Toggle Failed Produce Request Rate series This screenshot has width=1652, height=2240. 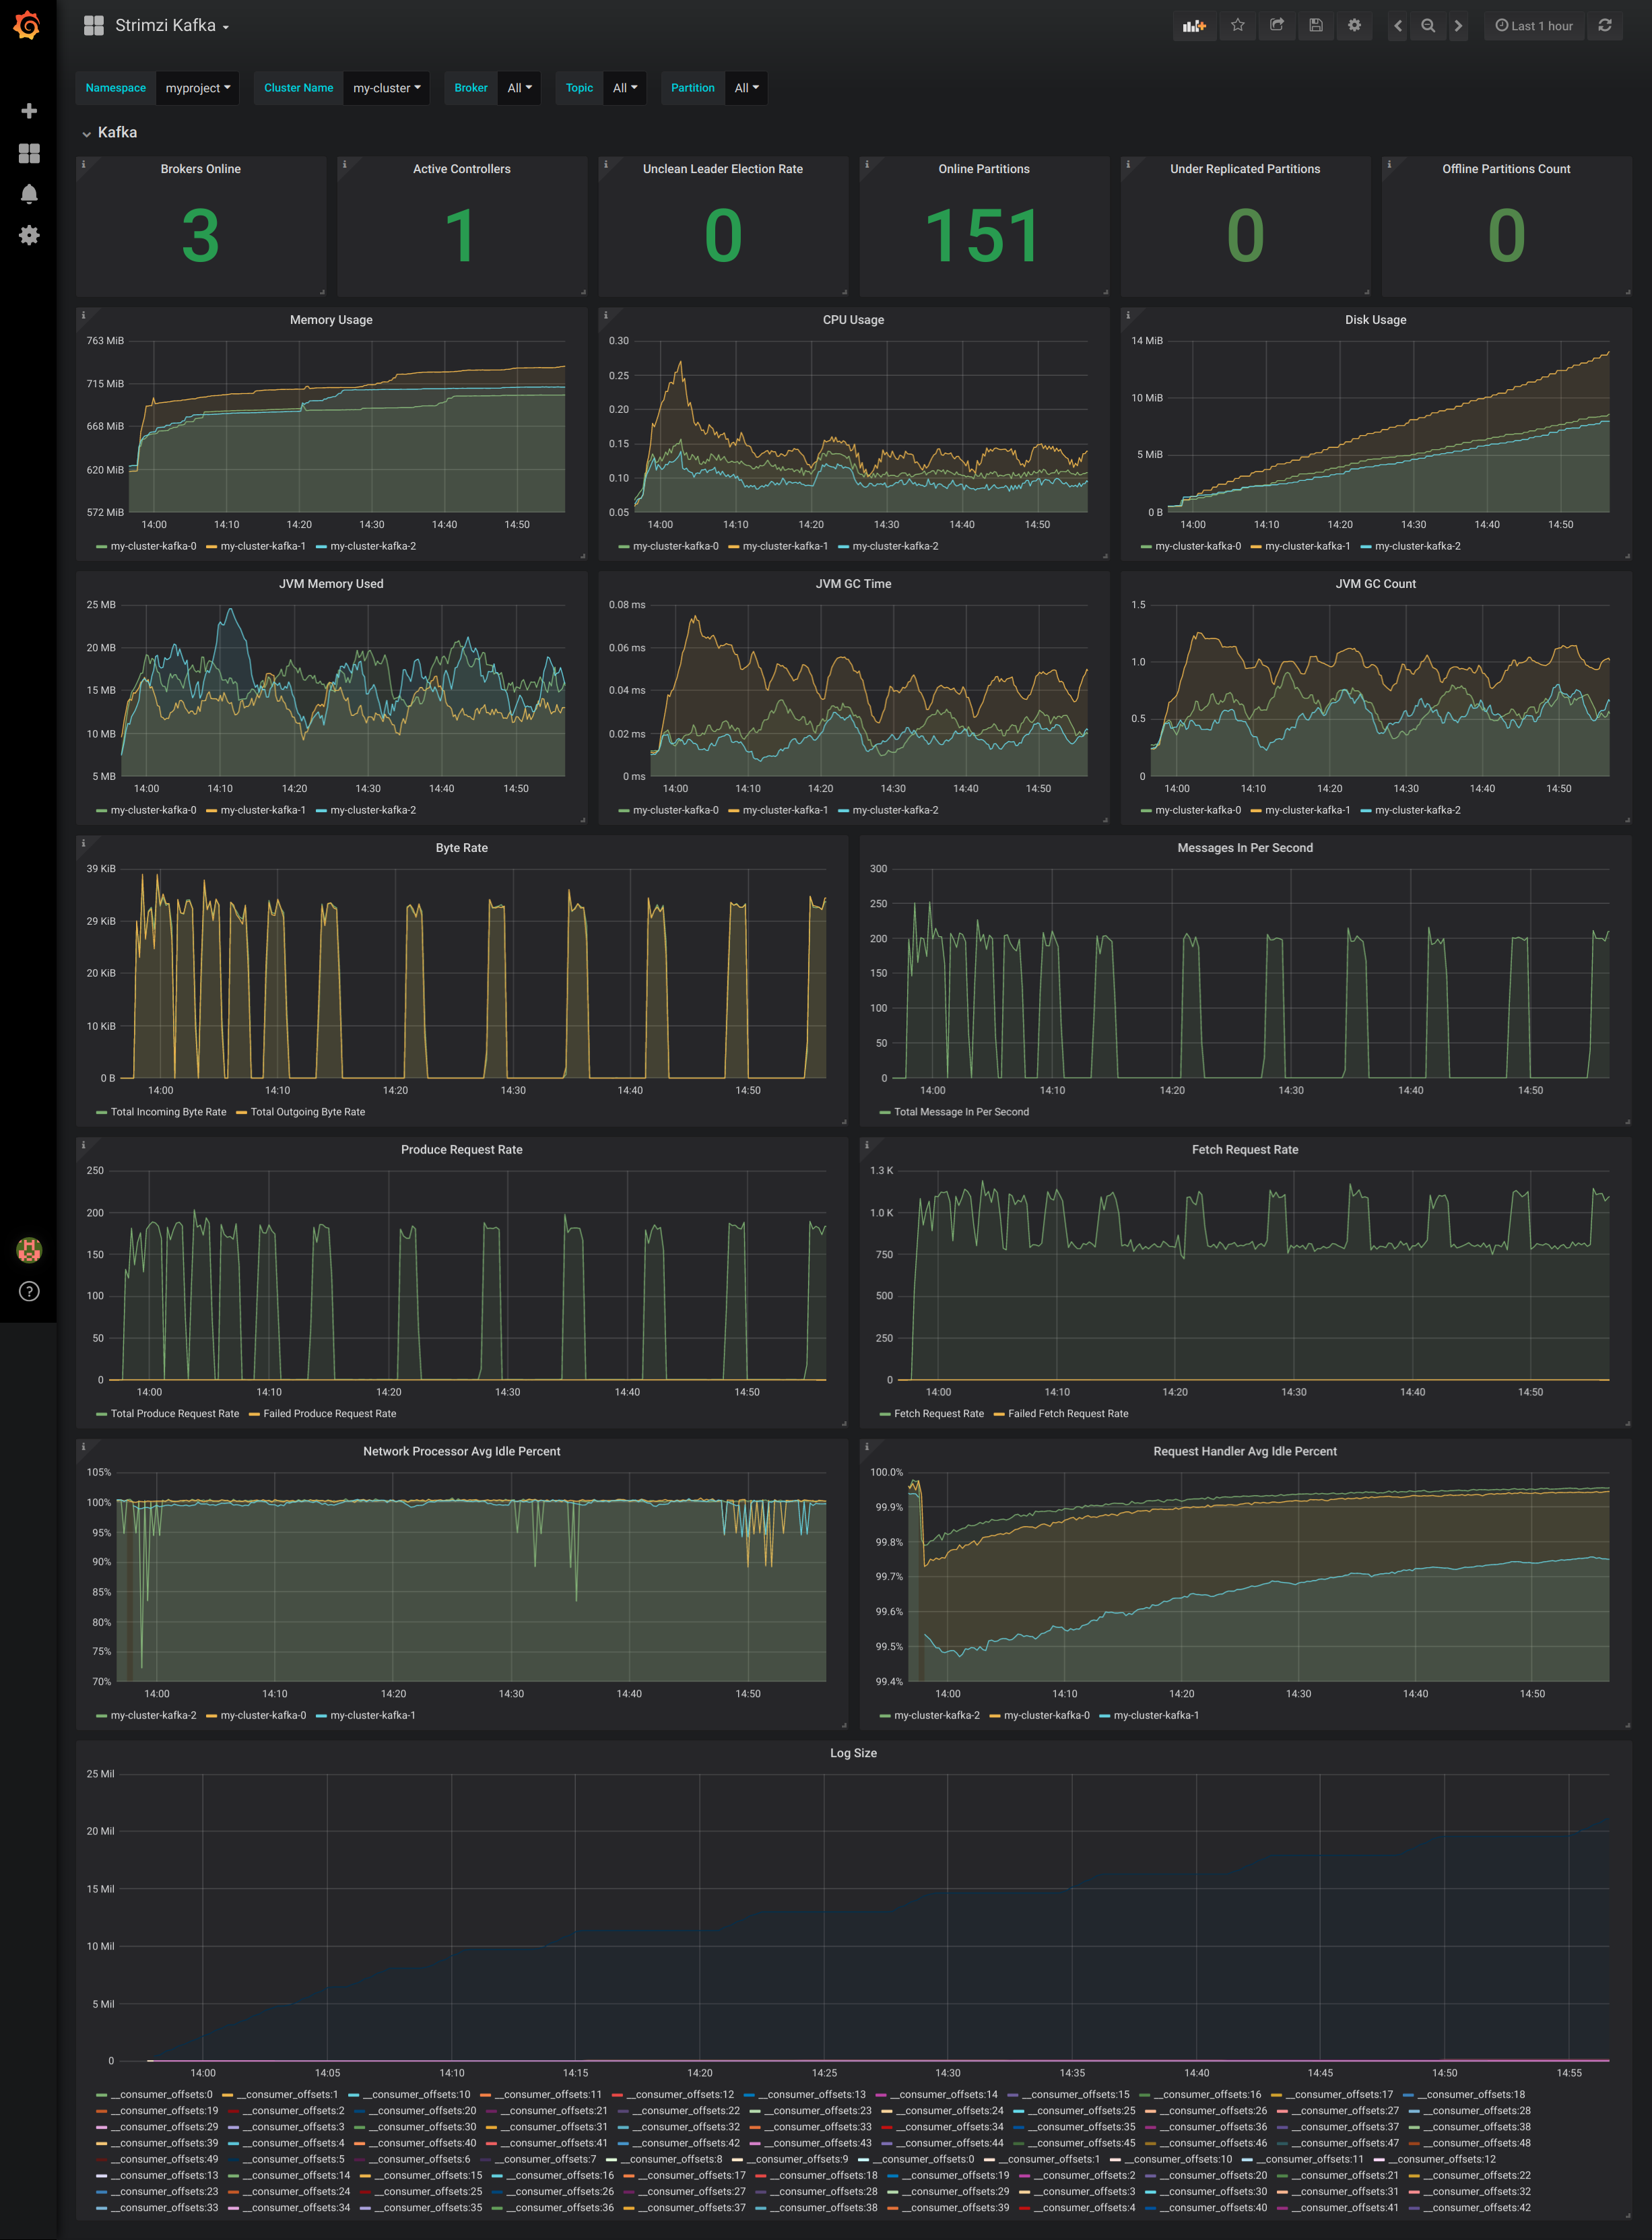click(x=329, y=1414)
